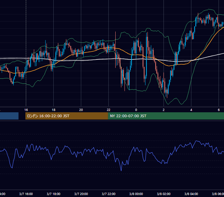The image size is (224, 197).
Task: Click the 6 hour label on price chart axis
Action: (219, 110)
